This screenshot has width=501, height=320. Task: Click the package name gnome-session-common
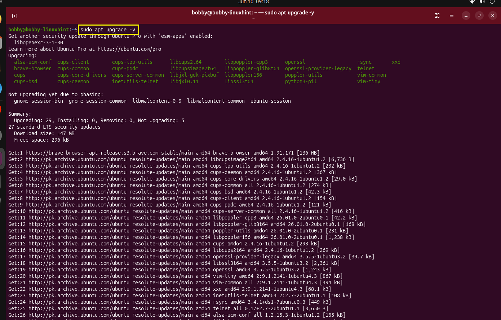click(98, 101)
